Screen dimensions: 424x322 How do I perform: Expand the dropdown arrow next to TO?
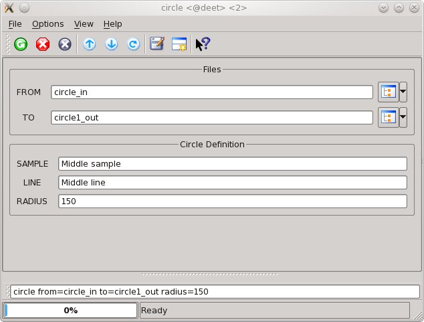403,117
